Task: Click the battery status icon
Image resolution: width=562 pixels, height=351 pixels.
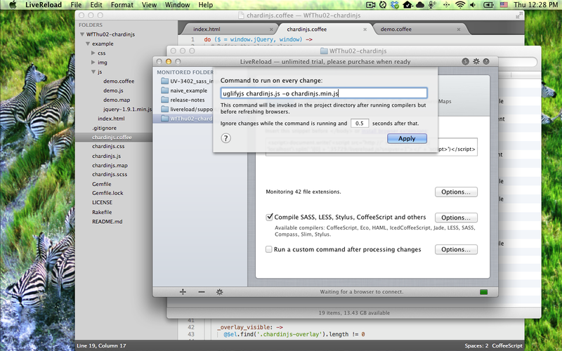Action: tap(488, 5)
